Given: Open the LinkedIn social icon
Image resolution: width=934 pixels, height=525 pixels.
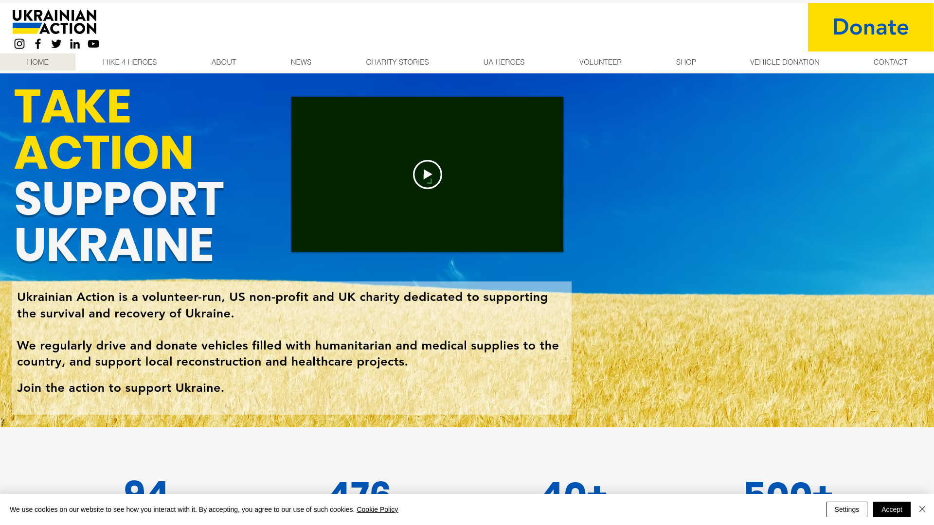Looking at the screenshot, I should tap(75, 44).
